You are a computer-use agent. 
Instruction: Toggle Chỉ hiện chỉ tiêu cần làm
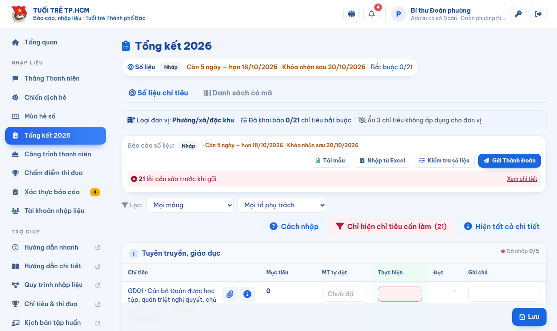coord(391,226)
